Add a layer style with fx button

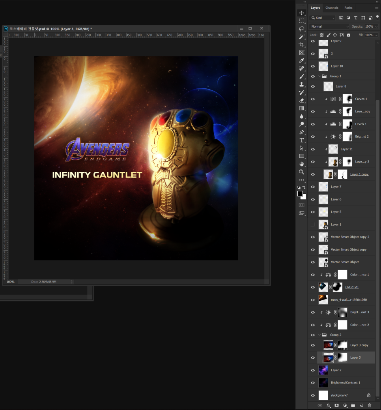(329, 405)
